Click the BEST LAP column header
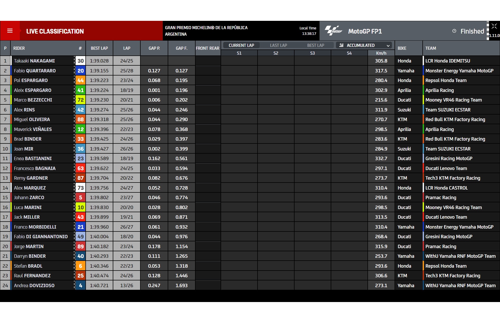 click(99, 48)
